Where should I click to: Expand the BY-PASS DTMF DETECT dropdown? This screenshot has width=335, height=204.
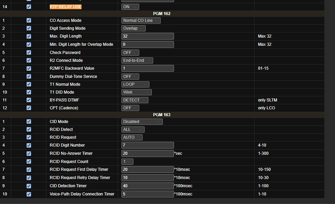(135, 100)
